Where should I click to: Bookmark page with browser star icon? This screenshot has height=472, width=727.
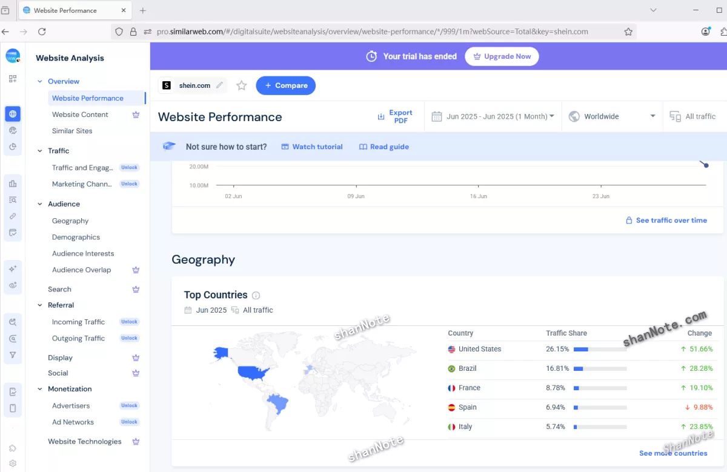[x=628, y=32]
